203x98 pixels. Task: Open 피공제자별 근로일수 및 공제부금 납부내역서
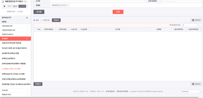coord(16,84)
